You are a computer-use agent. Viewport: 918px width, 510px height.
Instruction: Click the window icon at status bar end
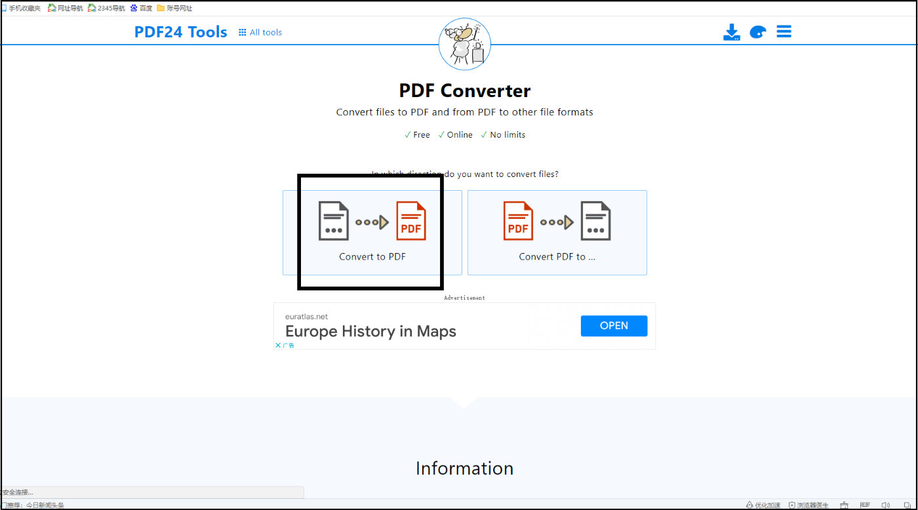coord(906,505)
